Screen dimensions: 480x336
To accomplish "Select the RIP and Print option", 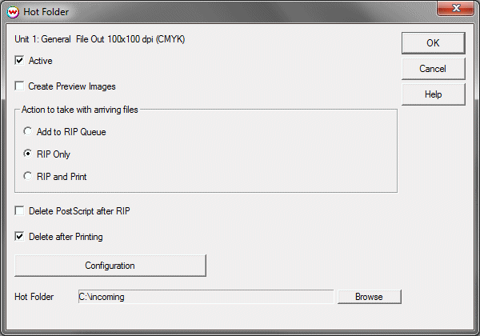I will pyautogui.click(x=29, y=176).
